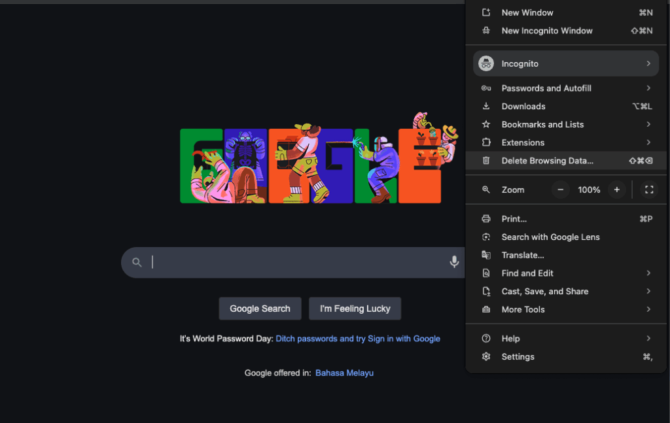Click the New Incognito Window icon
This screenshot has height=423, width=670.
(x=486, y=30)
